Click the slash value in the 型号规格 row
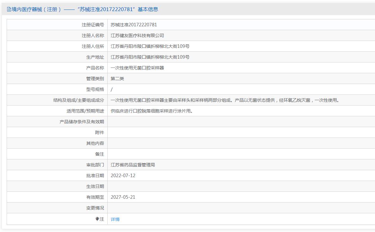 tap(111, 89)
